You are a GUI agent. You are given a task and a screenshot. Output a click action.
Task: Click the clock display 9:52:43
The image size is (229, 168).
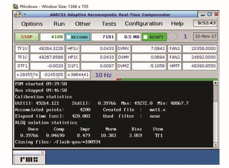(x=205, y=23)
